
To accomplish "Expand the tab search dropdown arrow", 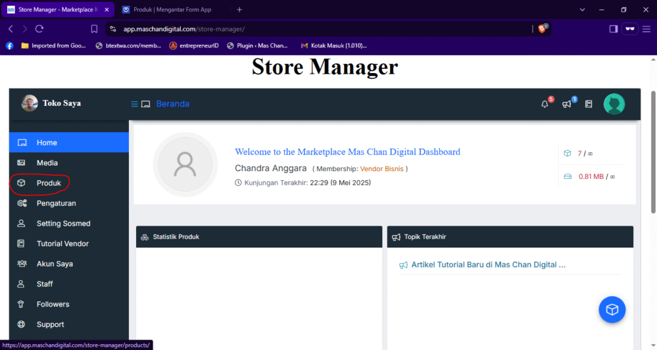I will coord(583,10).
